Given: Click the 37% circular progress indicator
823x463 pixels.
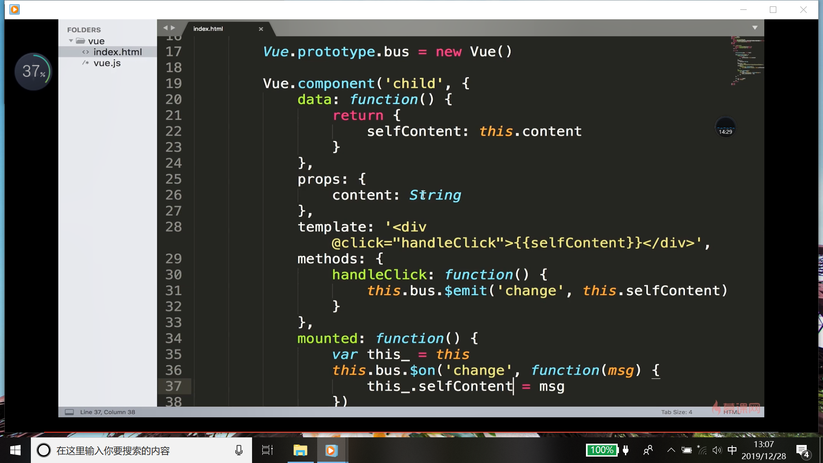Looking at the screenshot, I should (x=33, y=71).
